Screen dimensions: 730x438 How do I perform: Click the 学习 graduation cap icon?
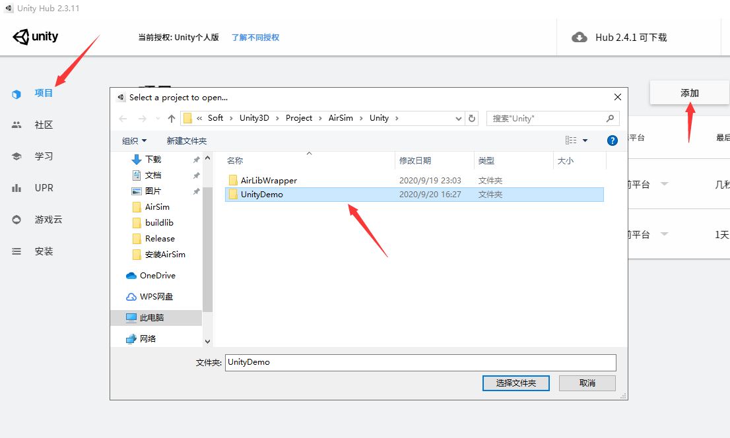pos(17,156)
